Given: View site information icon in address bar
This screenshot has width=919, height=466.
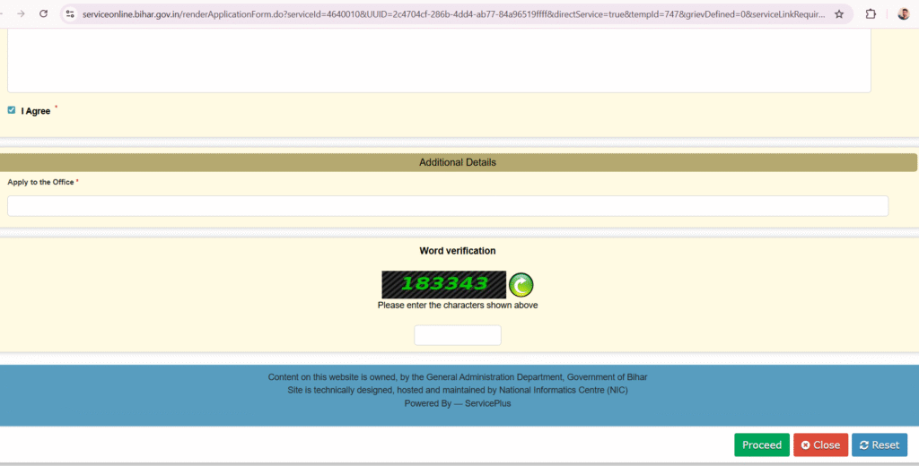Looking at the screenshot, I should [x=70, y=14].
